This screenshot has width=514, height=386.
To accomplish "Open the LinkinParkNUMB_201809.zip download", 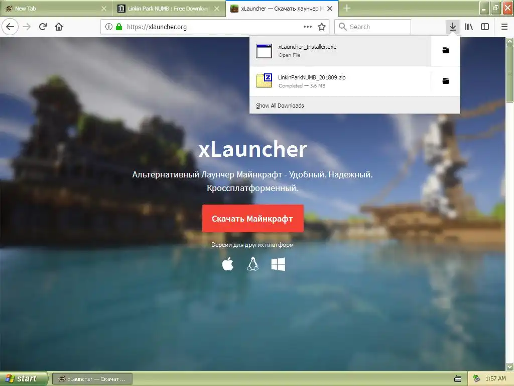I will (340, 81).
